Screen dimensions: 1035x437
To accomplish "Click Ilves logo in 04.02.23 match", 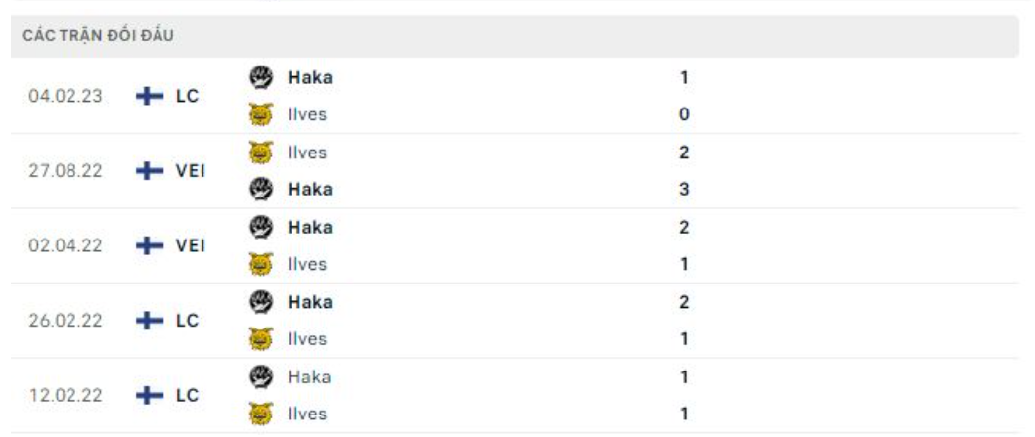I will tap(259, 114).
